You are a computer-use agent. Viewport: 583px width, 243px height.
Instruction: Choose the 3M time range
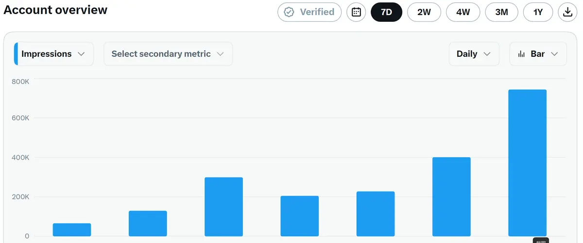click(x=501, y=12)
